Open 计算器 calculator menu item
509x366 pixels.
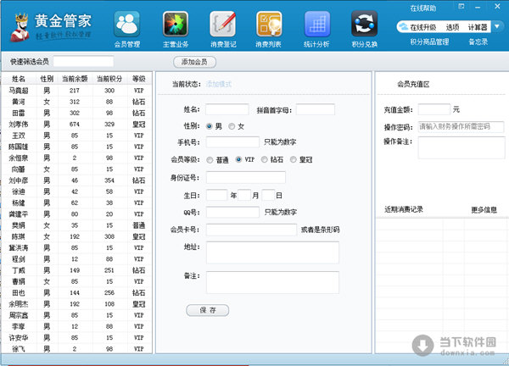[x=477, y=27]
